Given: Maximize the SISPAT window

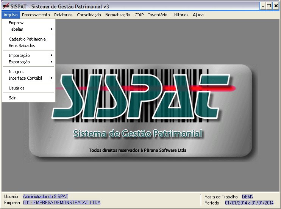Looking at the screenshot, I should [269, 6].
